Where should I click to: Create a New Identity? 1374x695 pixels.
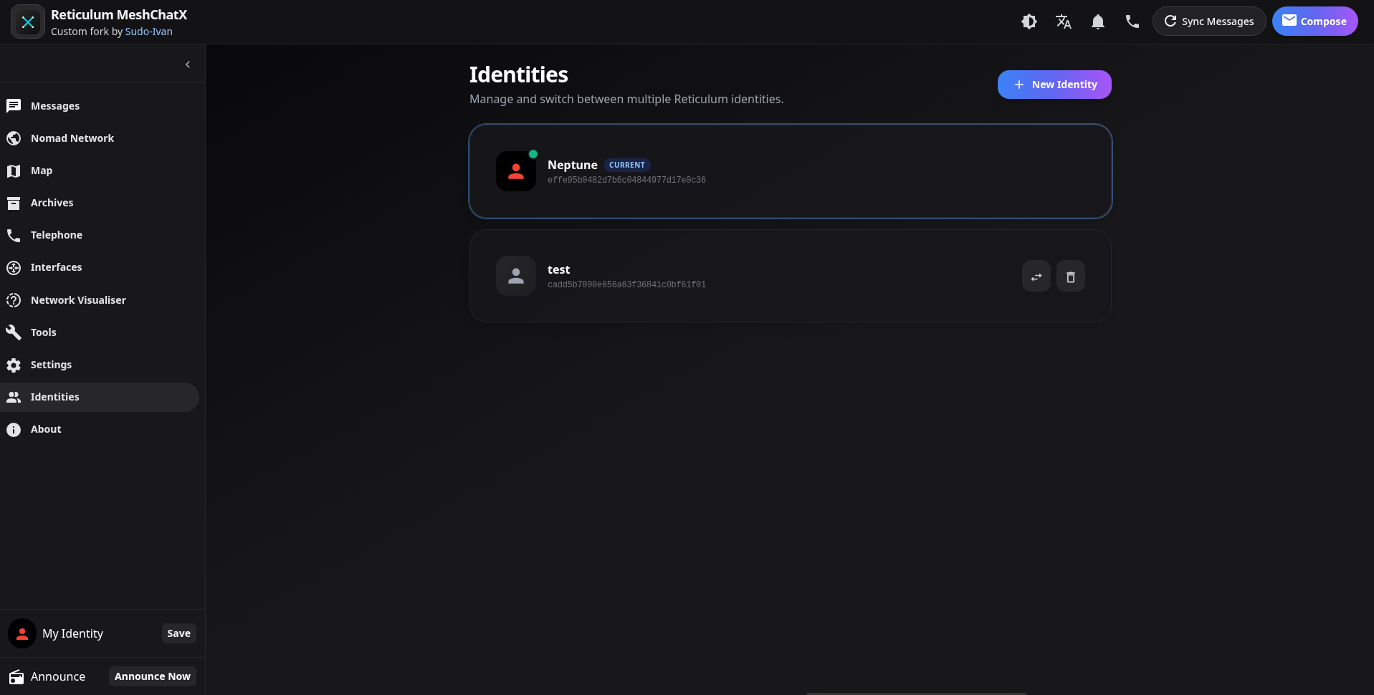1054,84
